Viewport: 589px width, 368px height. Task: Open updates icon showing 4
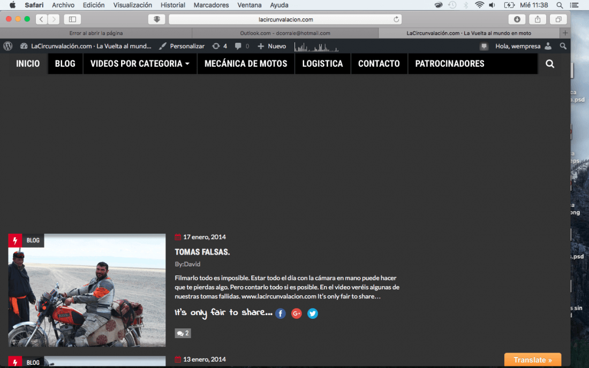[220, 46]
